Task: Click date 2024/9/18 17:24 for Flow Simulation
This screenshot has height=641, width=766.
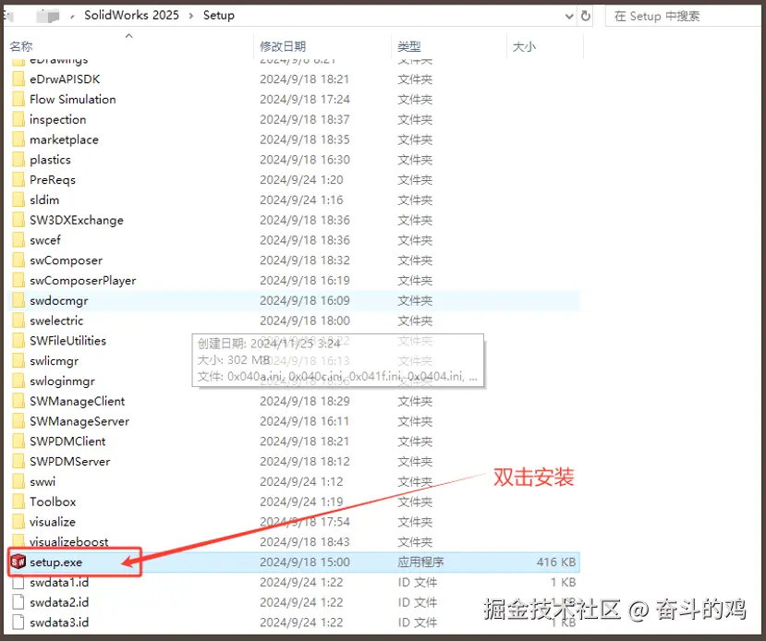Action: coord(305,99)
